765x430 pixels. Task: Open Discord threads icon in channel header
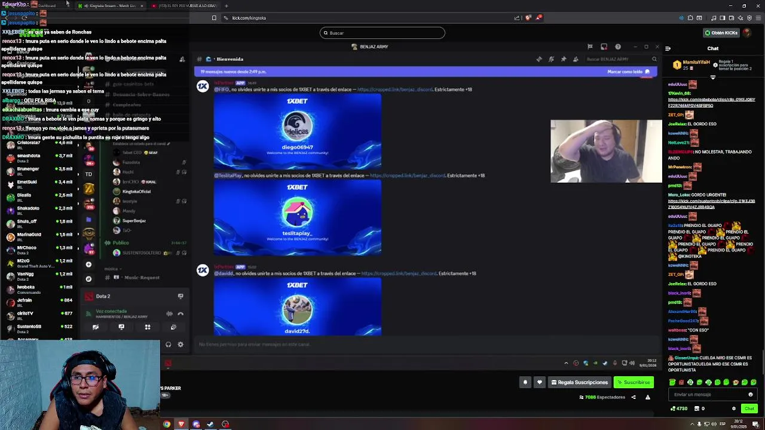[539, 59]
